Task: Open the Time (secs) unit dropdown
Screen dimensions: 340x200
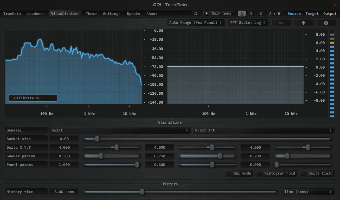Action: point(308,192)
